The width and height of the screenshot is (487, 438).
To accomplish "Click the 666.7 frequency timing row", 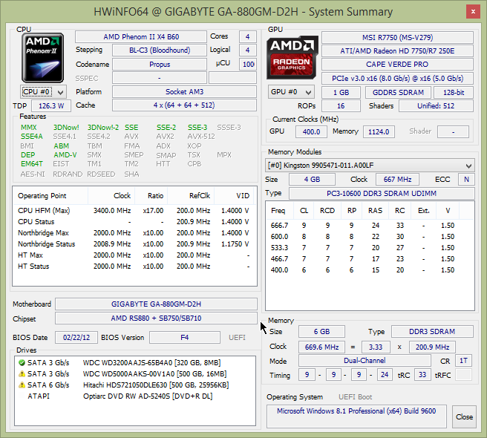I will tap(370, 225).
